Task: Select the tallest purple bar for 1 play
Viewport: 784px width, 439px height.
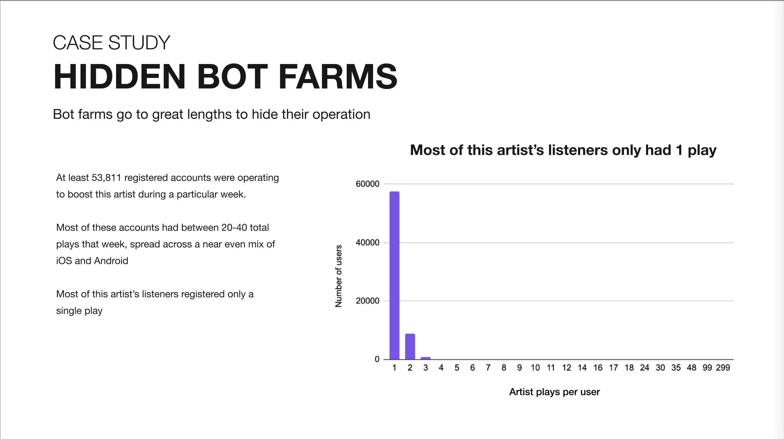Action: coord(394,275)
